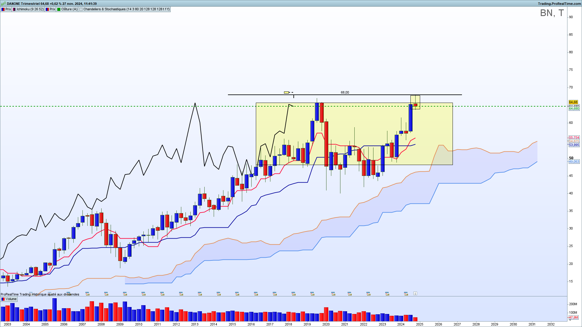Open the dividend event marker for 2021
This screenshot has height=327, width=582.
pos(350,293)
